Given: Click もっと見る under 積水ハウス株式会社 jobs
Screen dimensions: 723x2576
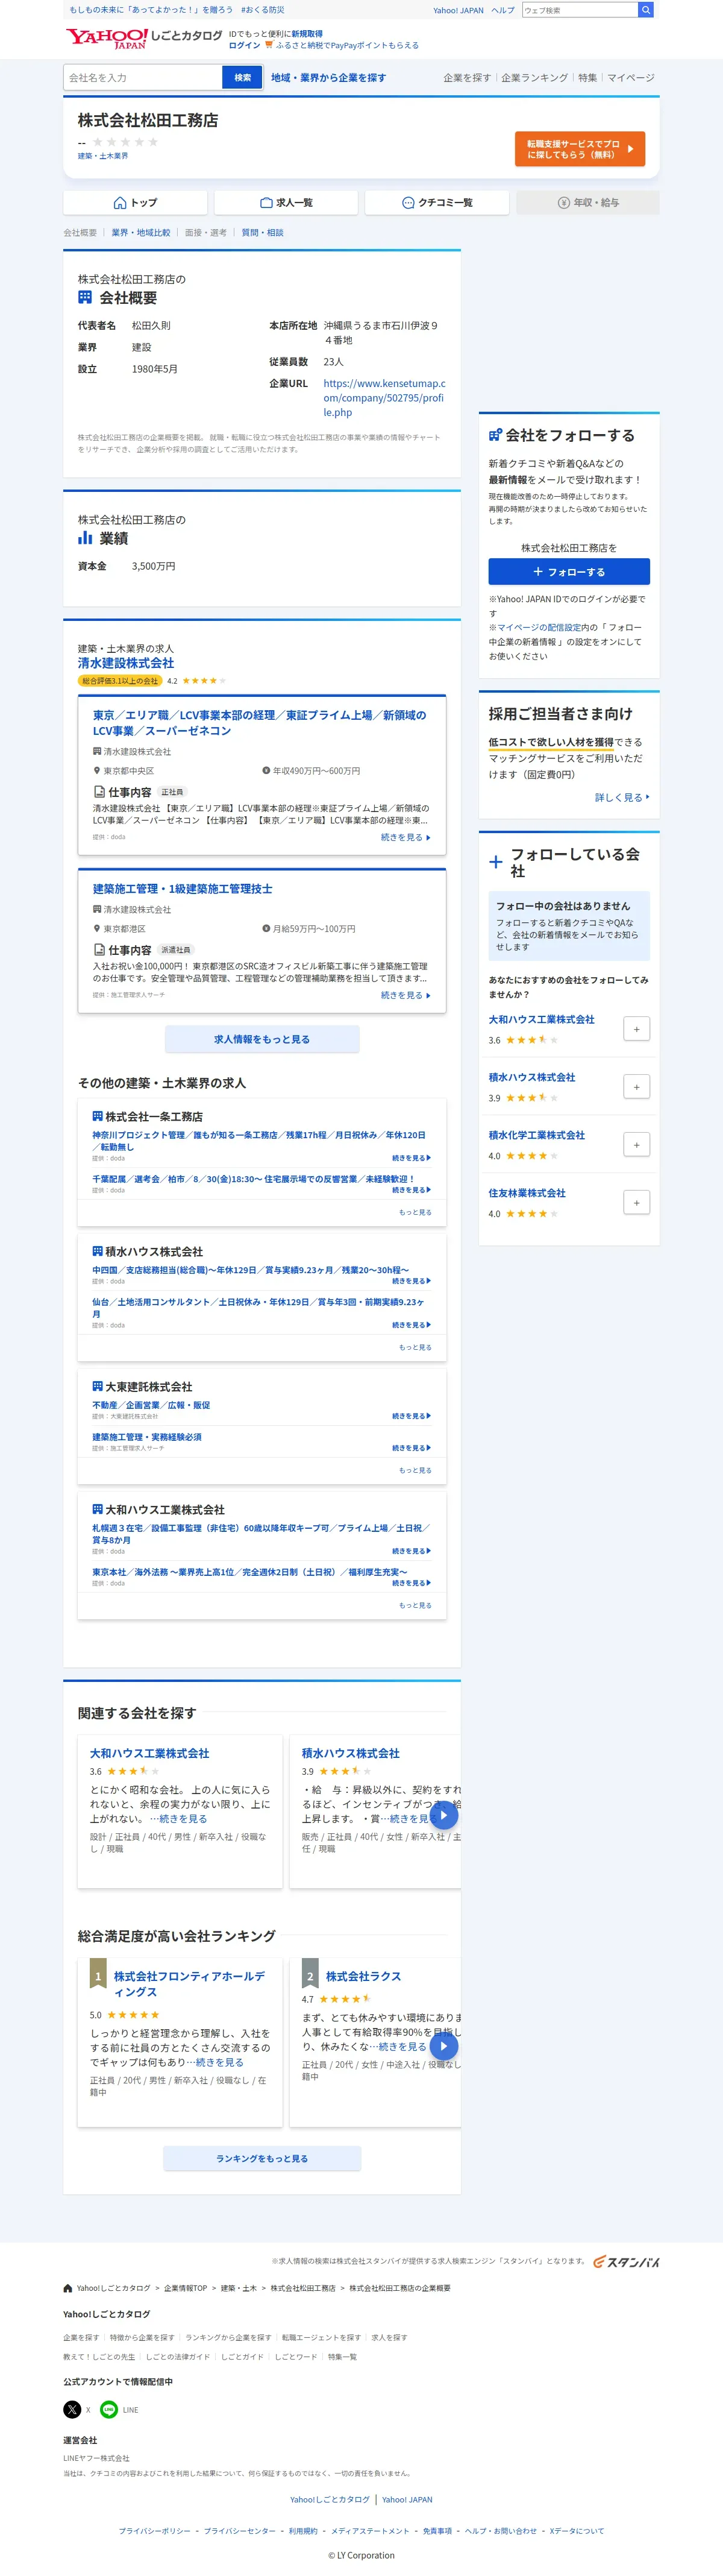Looking at the screenshot, I should tap(415, 1347).
